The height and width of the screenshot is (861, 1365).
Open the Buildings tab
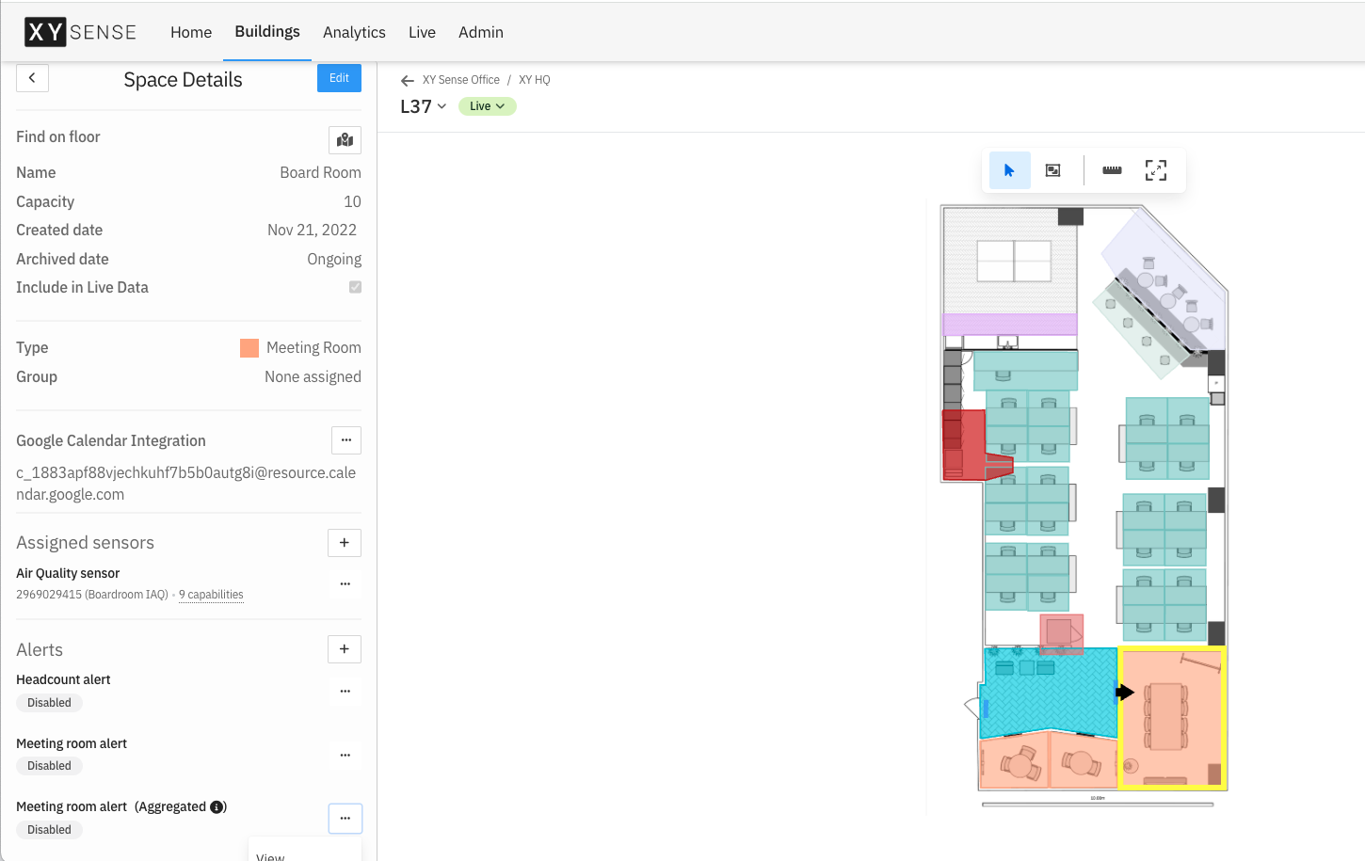(x=267, y=32)
